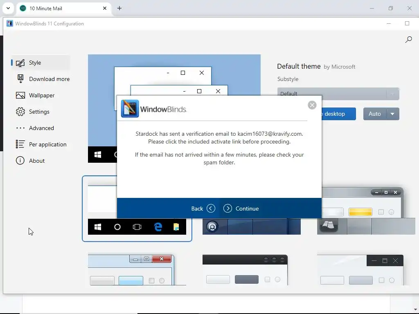Go Back in the verification dialog

coord(203,208)
